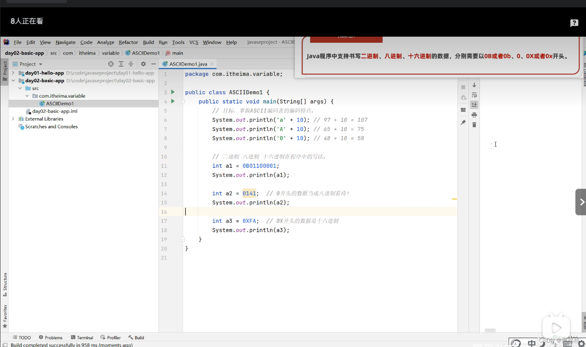Collapse the day02-basic-app module
This screenshot has width=586, height=347.
pos(13,81)
